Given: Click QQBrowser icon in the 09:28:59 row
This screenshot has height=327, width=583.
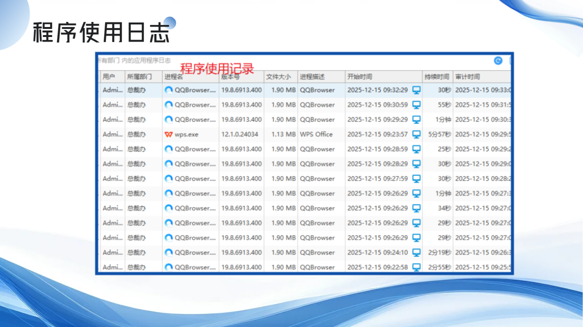Looking at the screenshot, I should click(169, 149).
